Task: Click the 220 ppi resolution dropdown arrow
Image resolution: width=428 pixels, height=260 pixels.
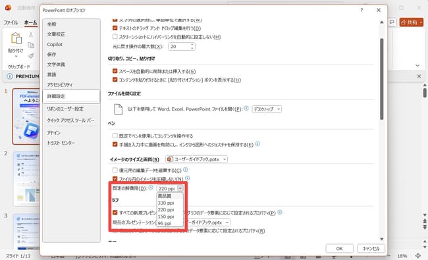Action: pos(180,188)
